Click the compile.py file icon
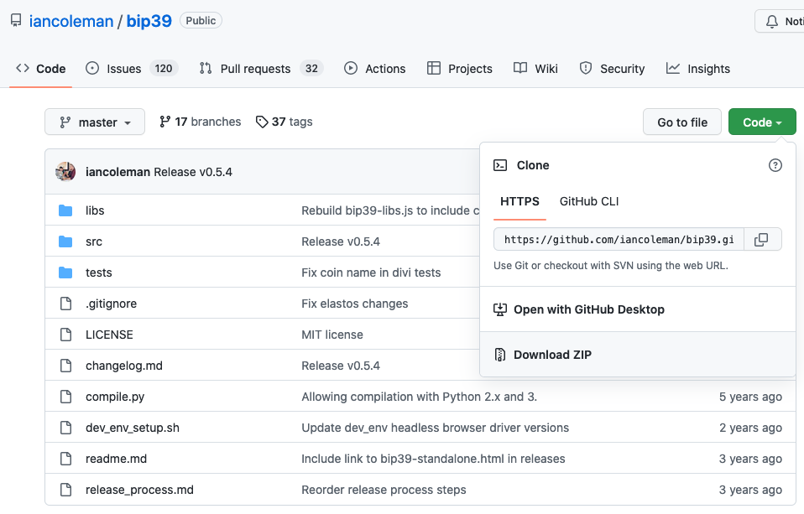The image size is (804, 514). tap(65, 397)
